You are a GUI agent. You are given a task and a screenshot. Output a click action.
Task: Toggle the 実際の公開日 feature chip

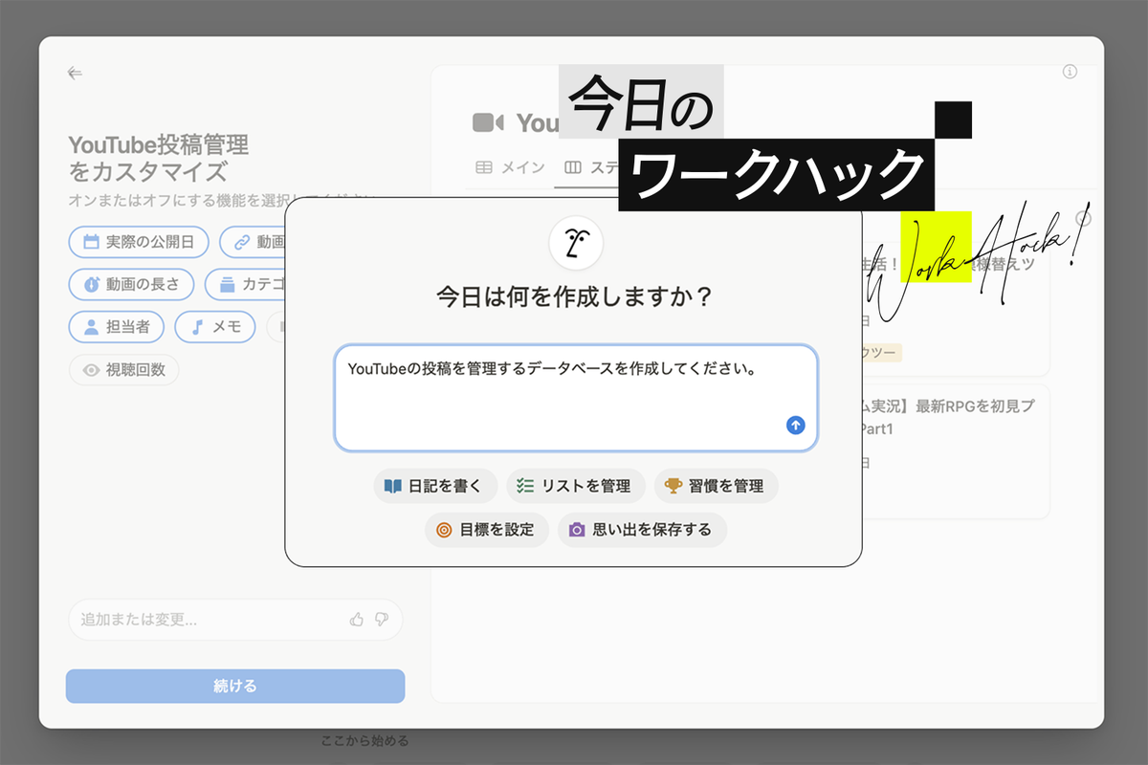pyautogui.click(x=138, y=242)
